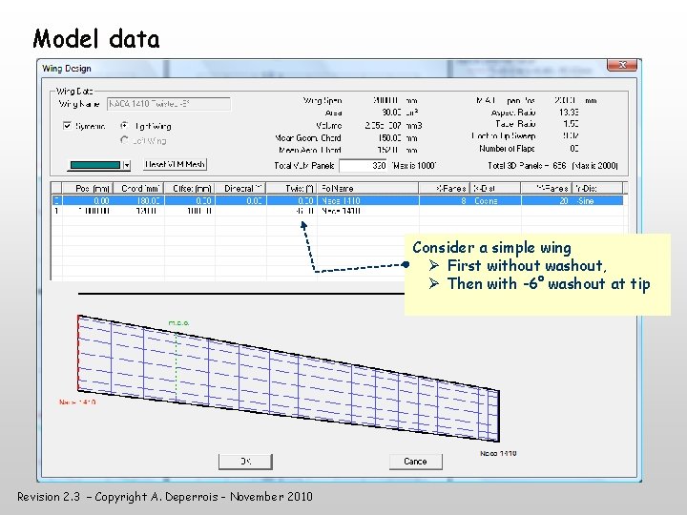Select Naca 1410 foil in second row

[367, 211]
